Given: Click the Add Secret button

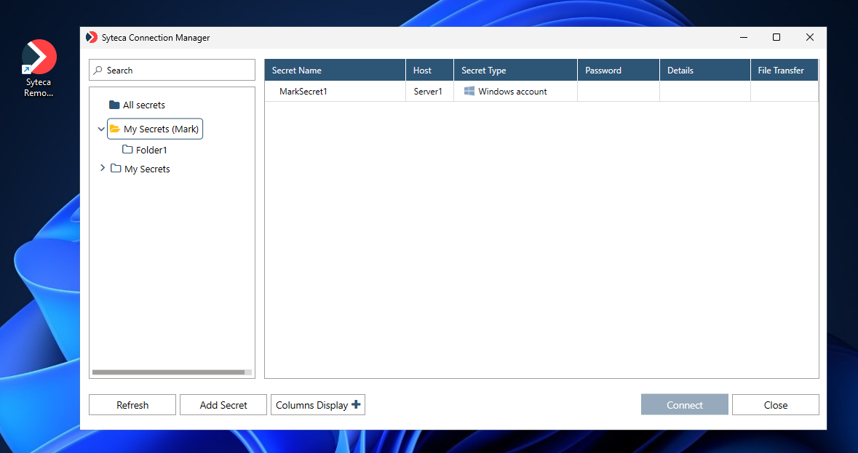Looking at the screenshot, I should coord(223,405).
